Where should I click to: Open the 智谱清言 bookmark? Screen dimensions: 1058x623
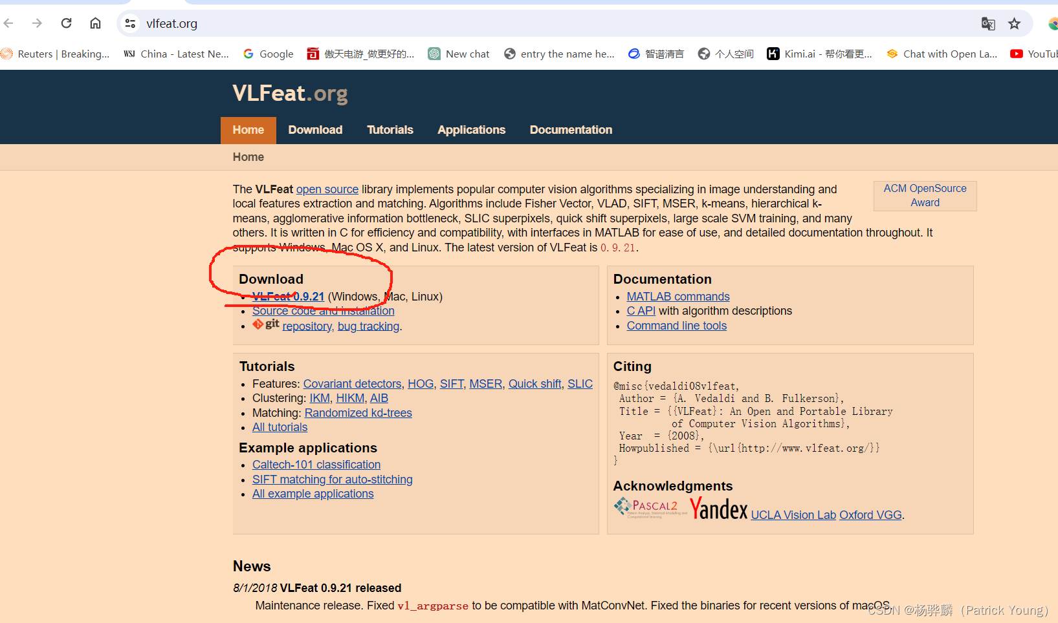pos(656,54)
